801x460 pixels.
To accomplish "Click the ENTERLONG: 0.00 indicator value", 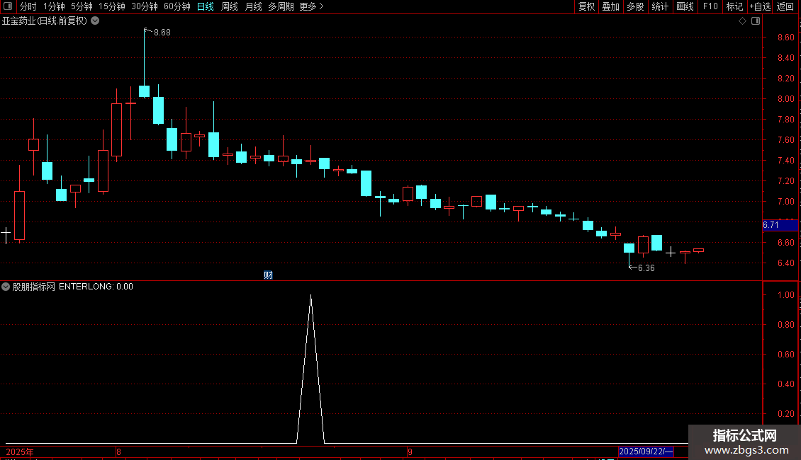I will click(x=96, y=287).
